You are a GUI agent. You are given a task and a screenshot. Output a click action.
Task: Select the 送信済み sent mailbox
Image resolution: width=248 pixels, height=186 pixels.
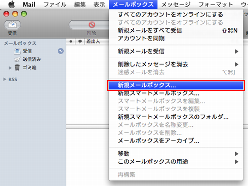pyautogui.click(x=32, y=59)
